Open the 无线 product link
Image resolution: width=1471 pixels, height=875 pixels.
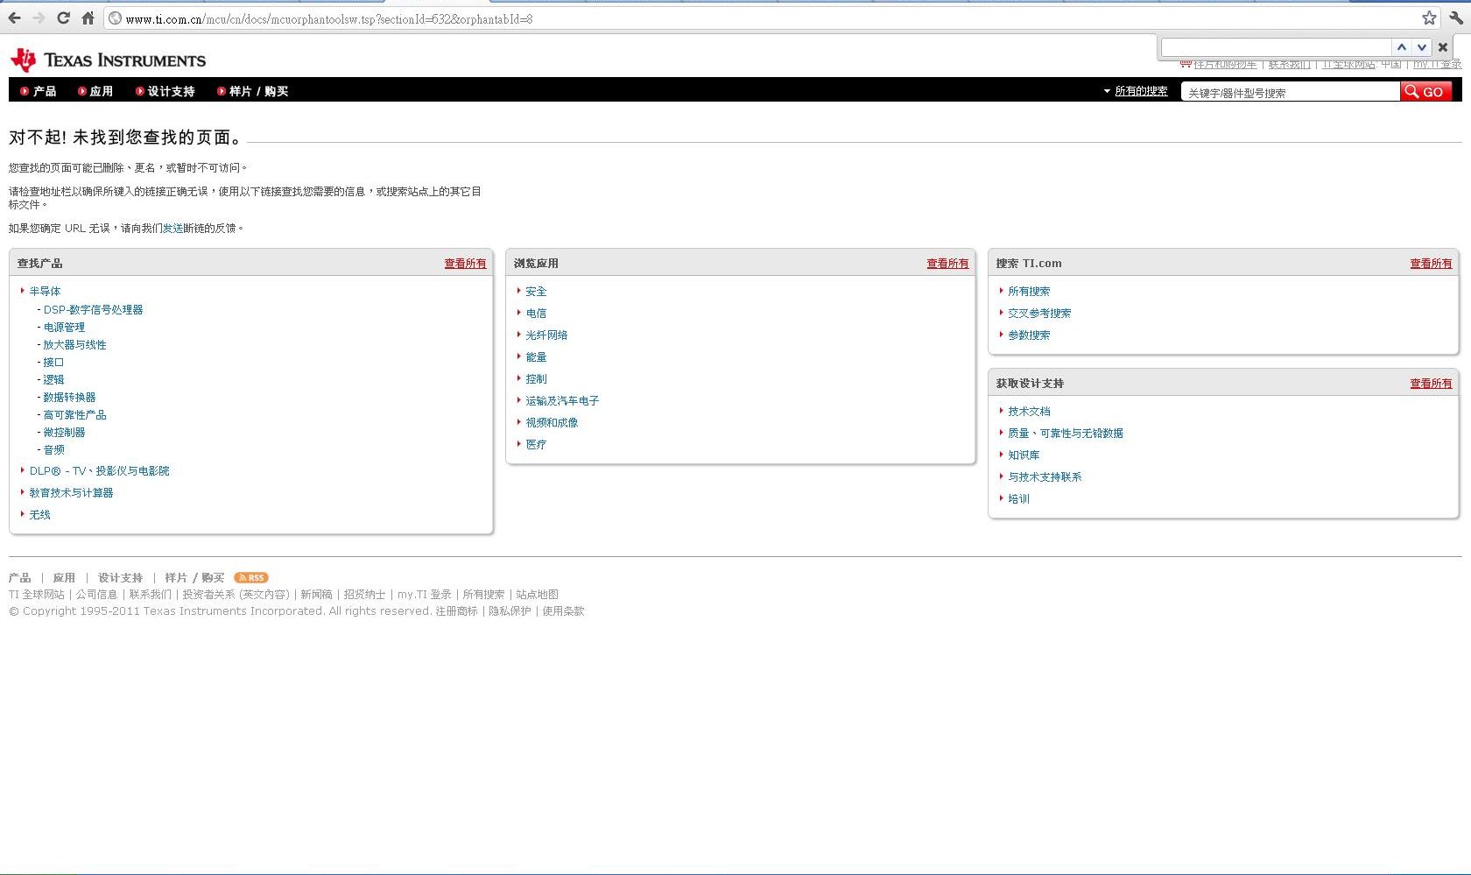[39, 515]
